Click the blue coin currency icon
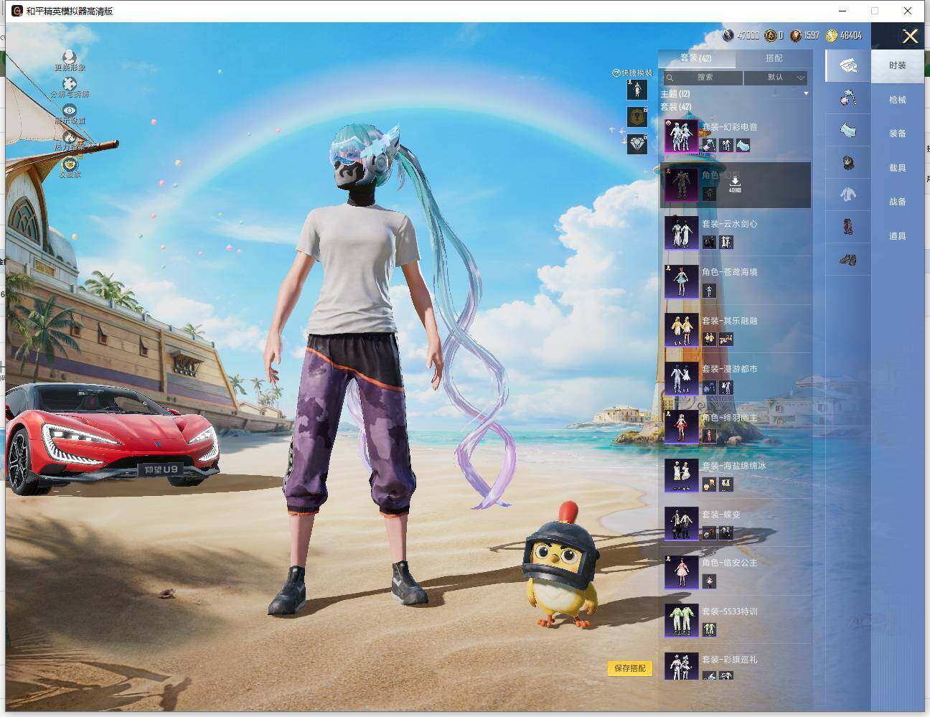The height and width of the screenshot is (717, 930). pyautogui.click(x=728, y=35)
